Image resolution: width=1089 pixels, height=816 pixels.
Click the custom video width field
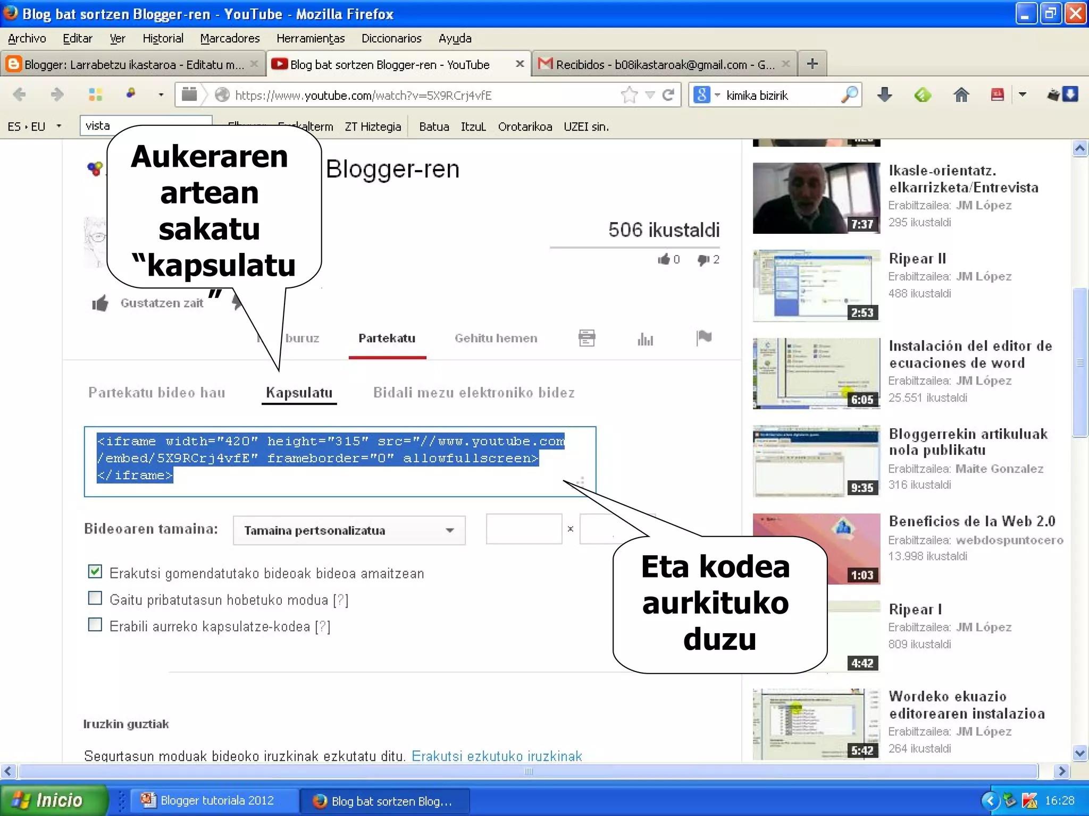click(524, 529)
